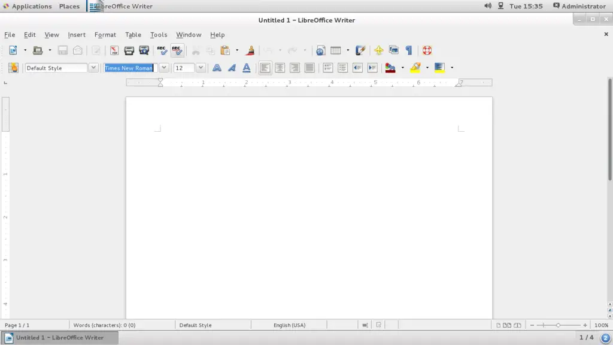The image size is (613, 345).
Task: Open the Tools menu
Action: [x=159, y=35]
